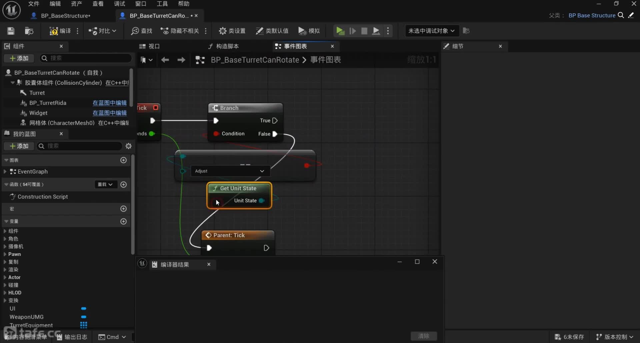Compile the blueprint
The image size is (640, 343).
tap(60, 31)
